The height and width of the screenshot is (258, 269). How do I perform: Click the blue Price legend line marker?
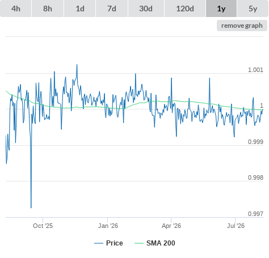[99, 243]
